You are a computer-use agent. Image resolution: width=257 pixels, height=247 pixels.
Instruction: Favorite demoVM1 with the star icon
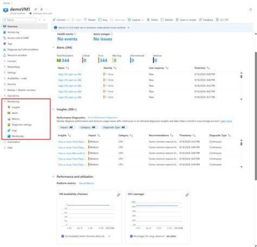41,9
